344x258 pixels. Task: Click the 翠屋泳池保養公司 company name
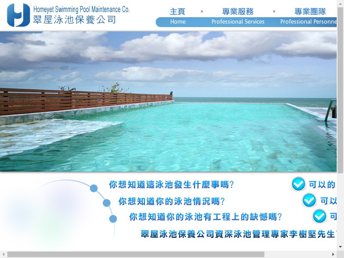tap(74, 20)
